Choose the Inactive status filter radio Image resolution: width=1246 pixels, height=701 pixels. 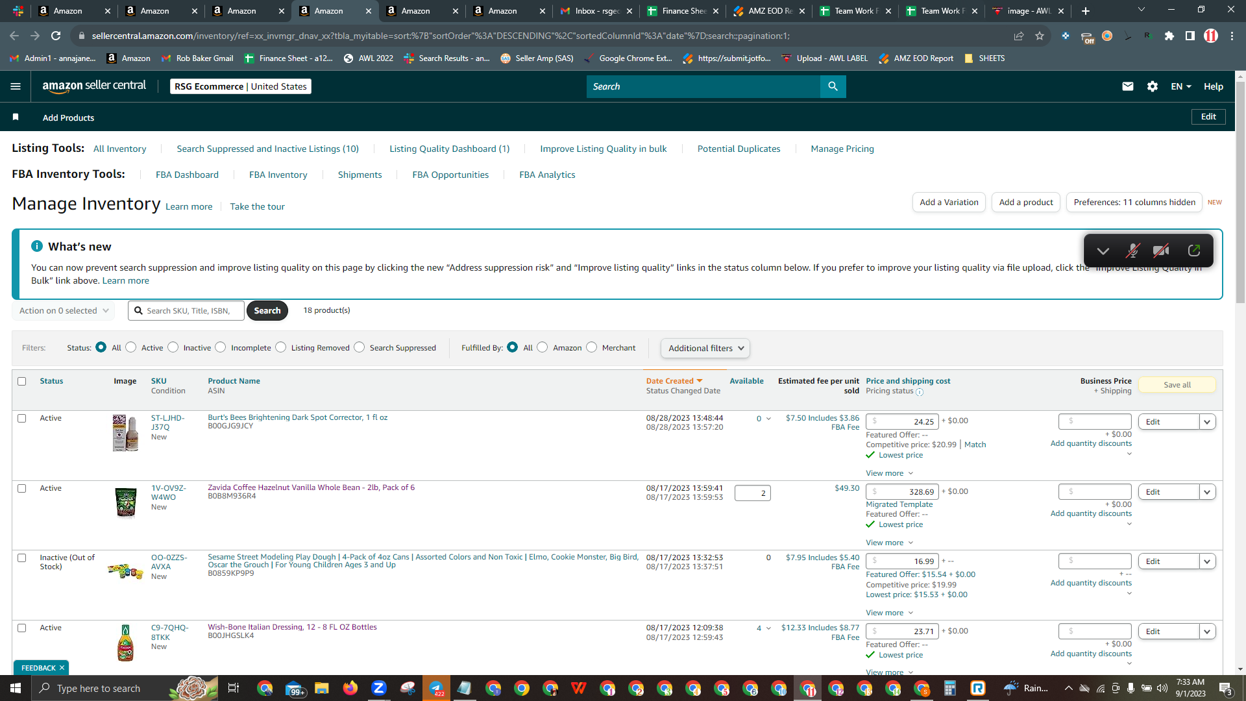pyautogui.click(x=173, y=347)
